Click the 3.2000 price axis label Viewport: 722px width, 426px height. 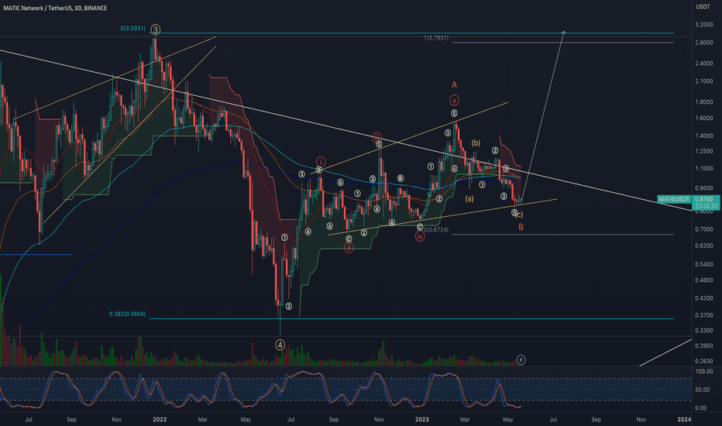[x=704, y=25]
